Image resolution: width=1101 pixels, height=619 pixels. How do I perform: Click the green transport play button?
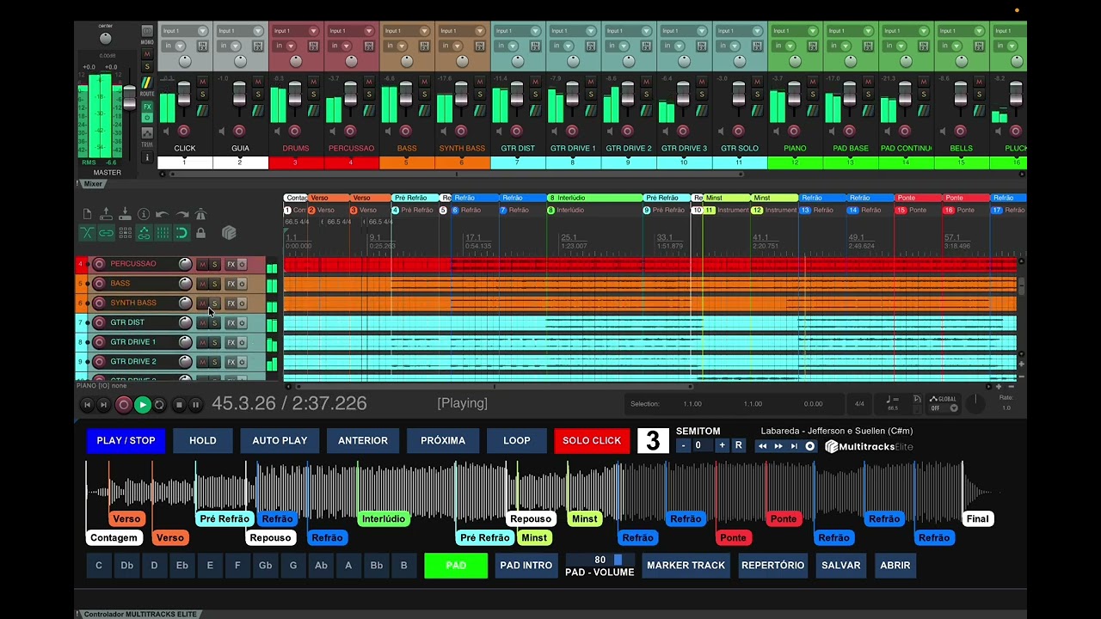click(143, 405)
